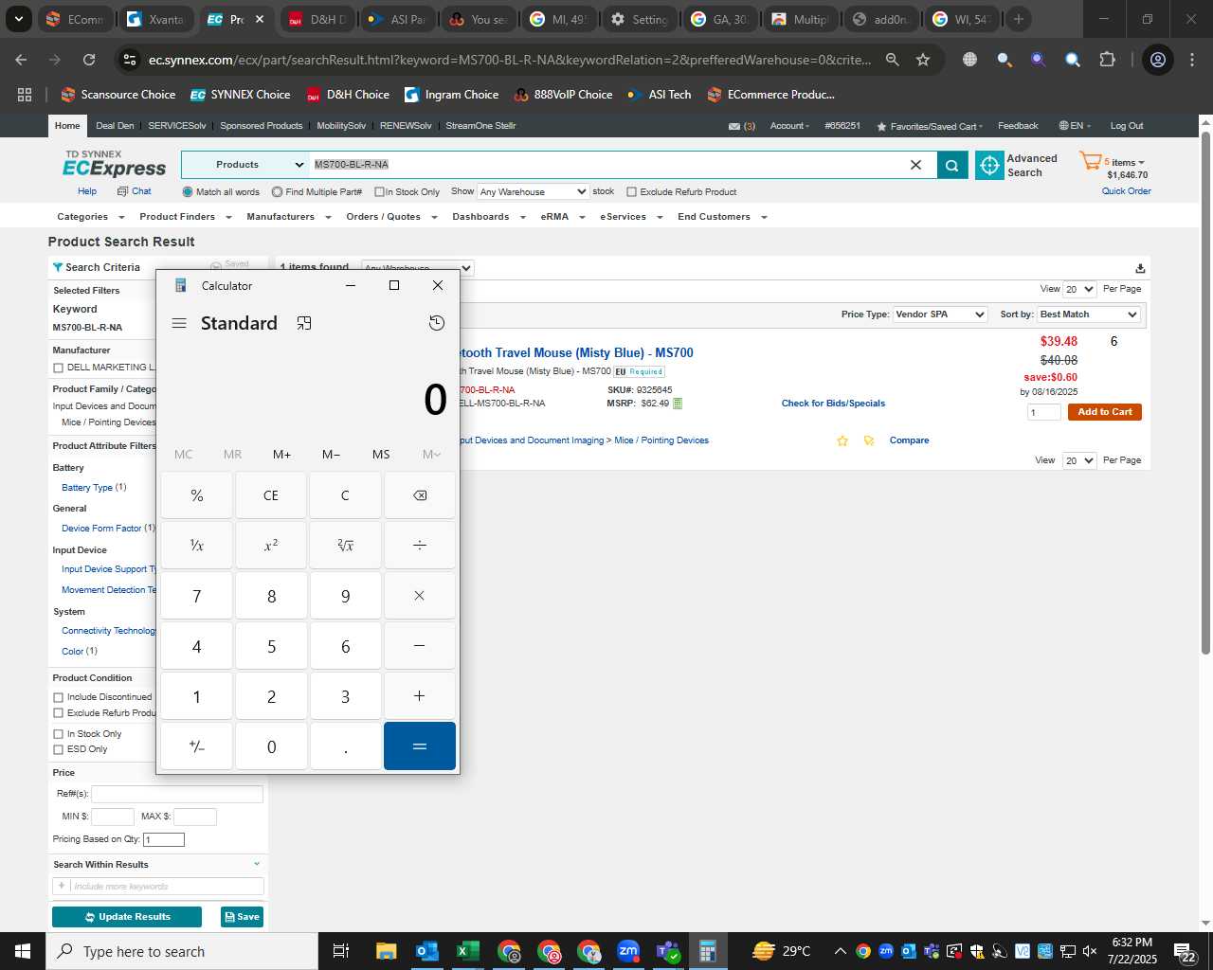Open Chrome extensions puzzle icon
The width and height of the screenshot is (1213, 970).
(1107, 60)
